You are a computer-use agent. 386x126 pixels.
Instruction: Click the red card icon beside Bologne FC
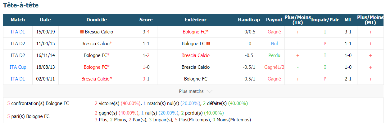coord(208,44)
